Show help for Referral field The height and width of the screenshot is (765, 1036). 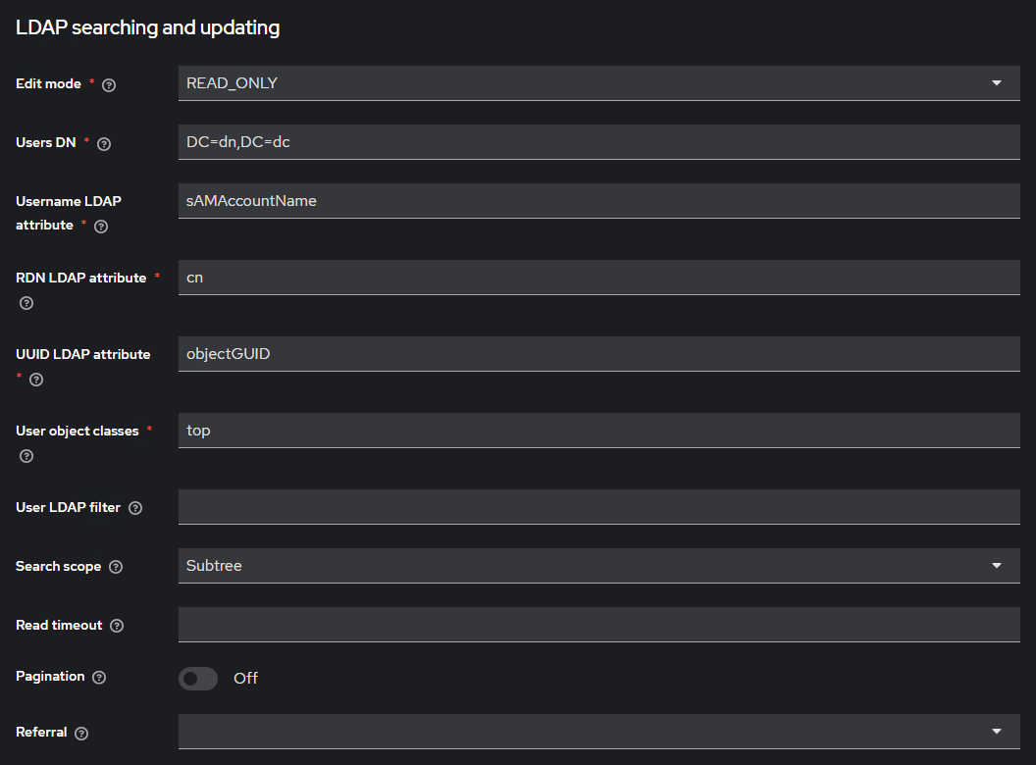(81, 733)
